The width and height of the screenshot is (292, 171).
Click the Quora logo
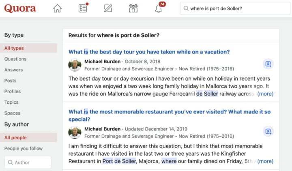pyautogui.click(x=20, y=9)
